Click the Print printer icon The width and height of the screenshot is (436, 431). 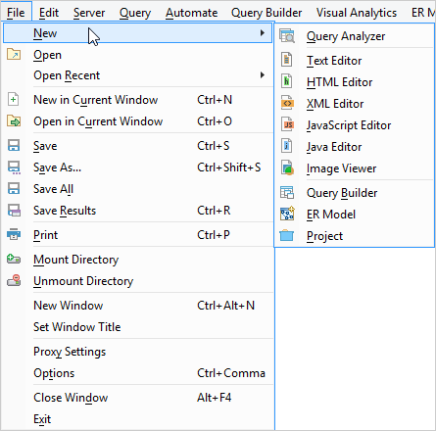pyautogui.click(x=14, y=234)
